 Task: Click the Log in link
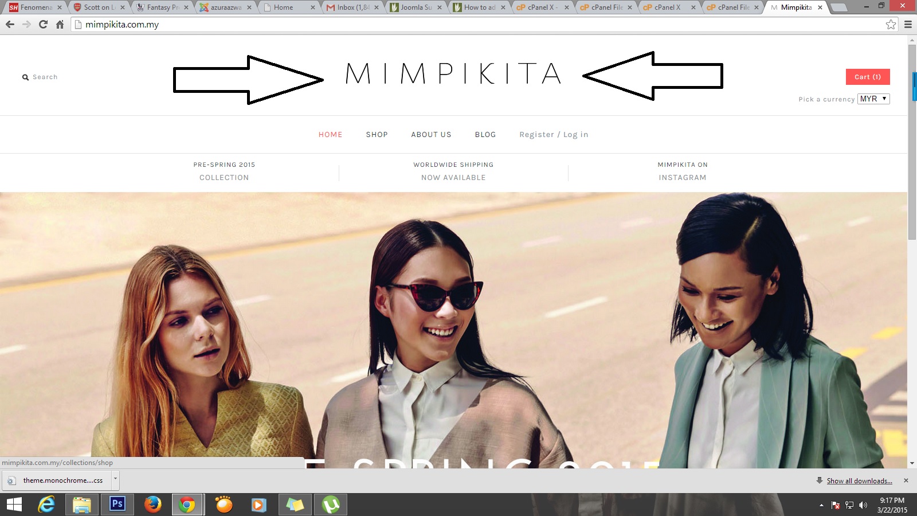[x=576, y=135]
